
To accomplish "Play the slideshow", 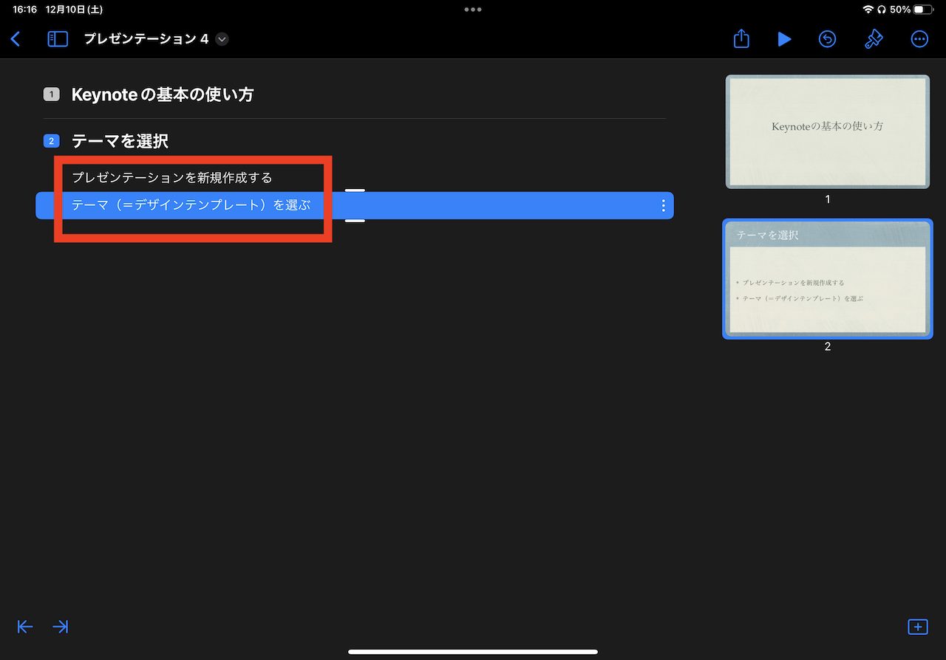I will click(784, 39).
